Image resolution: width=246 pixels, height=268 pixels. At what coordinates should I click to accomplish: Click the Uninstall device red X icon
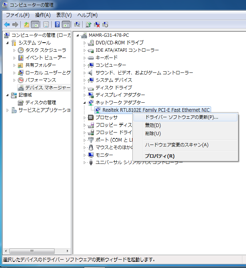[97, 24]
